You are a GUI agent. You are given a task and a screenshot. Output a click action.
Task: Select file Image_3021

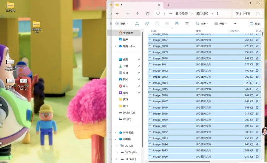click(x=204, y=126)
